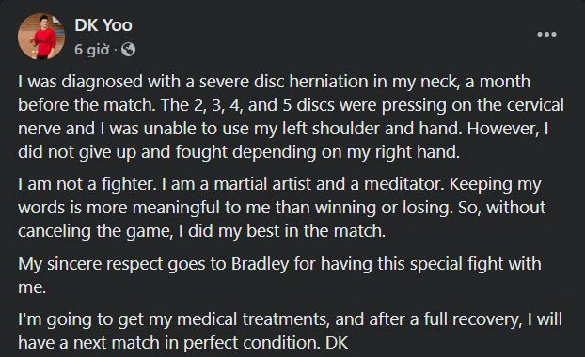Click the line starting "I was diagnosed"
Screen dimensions: 585x357
pos(274,82)
